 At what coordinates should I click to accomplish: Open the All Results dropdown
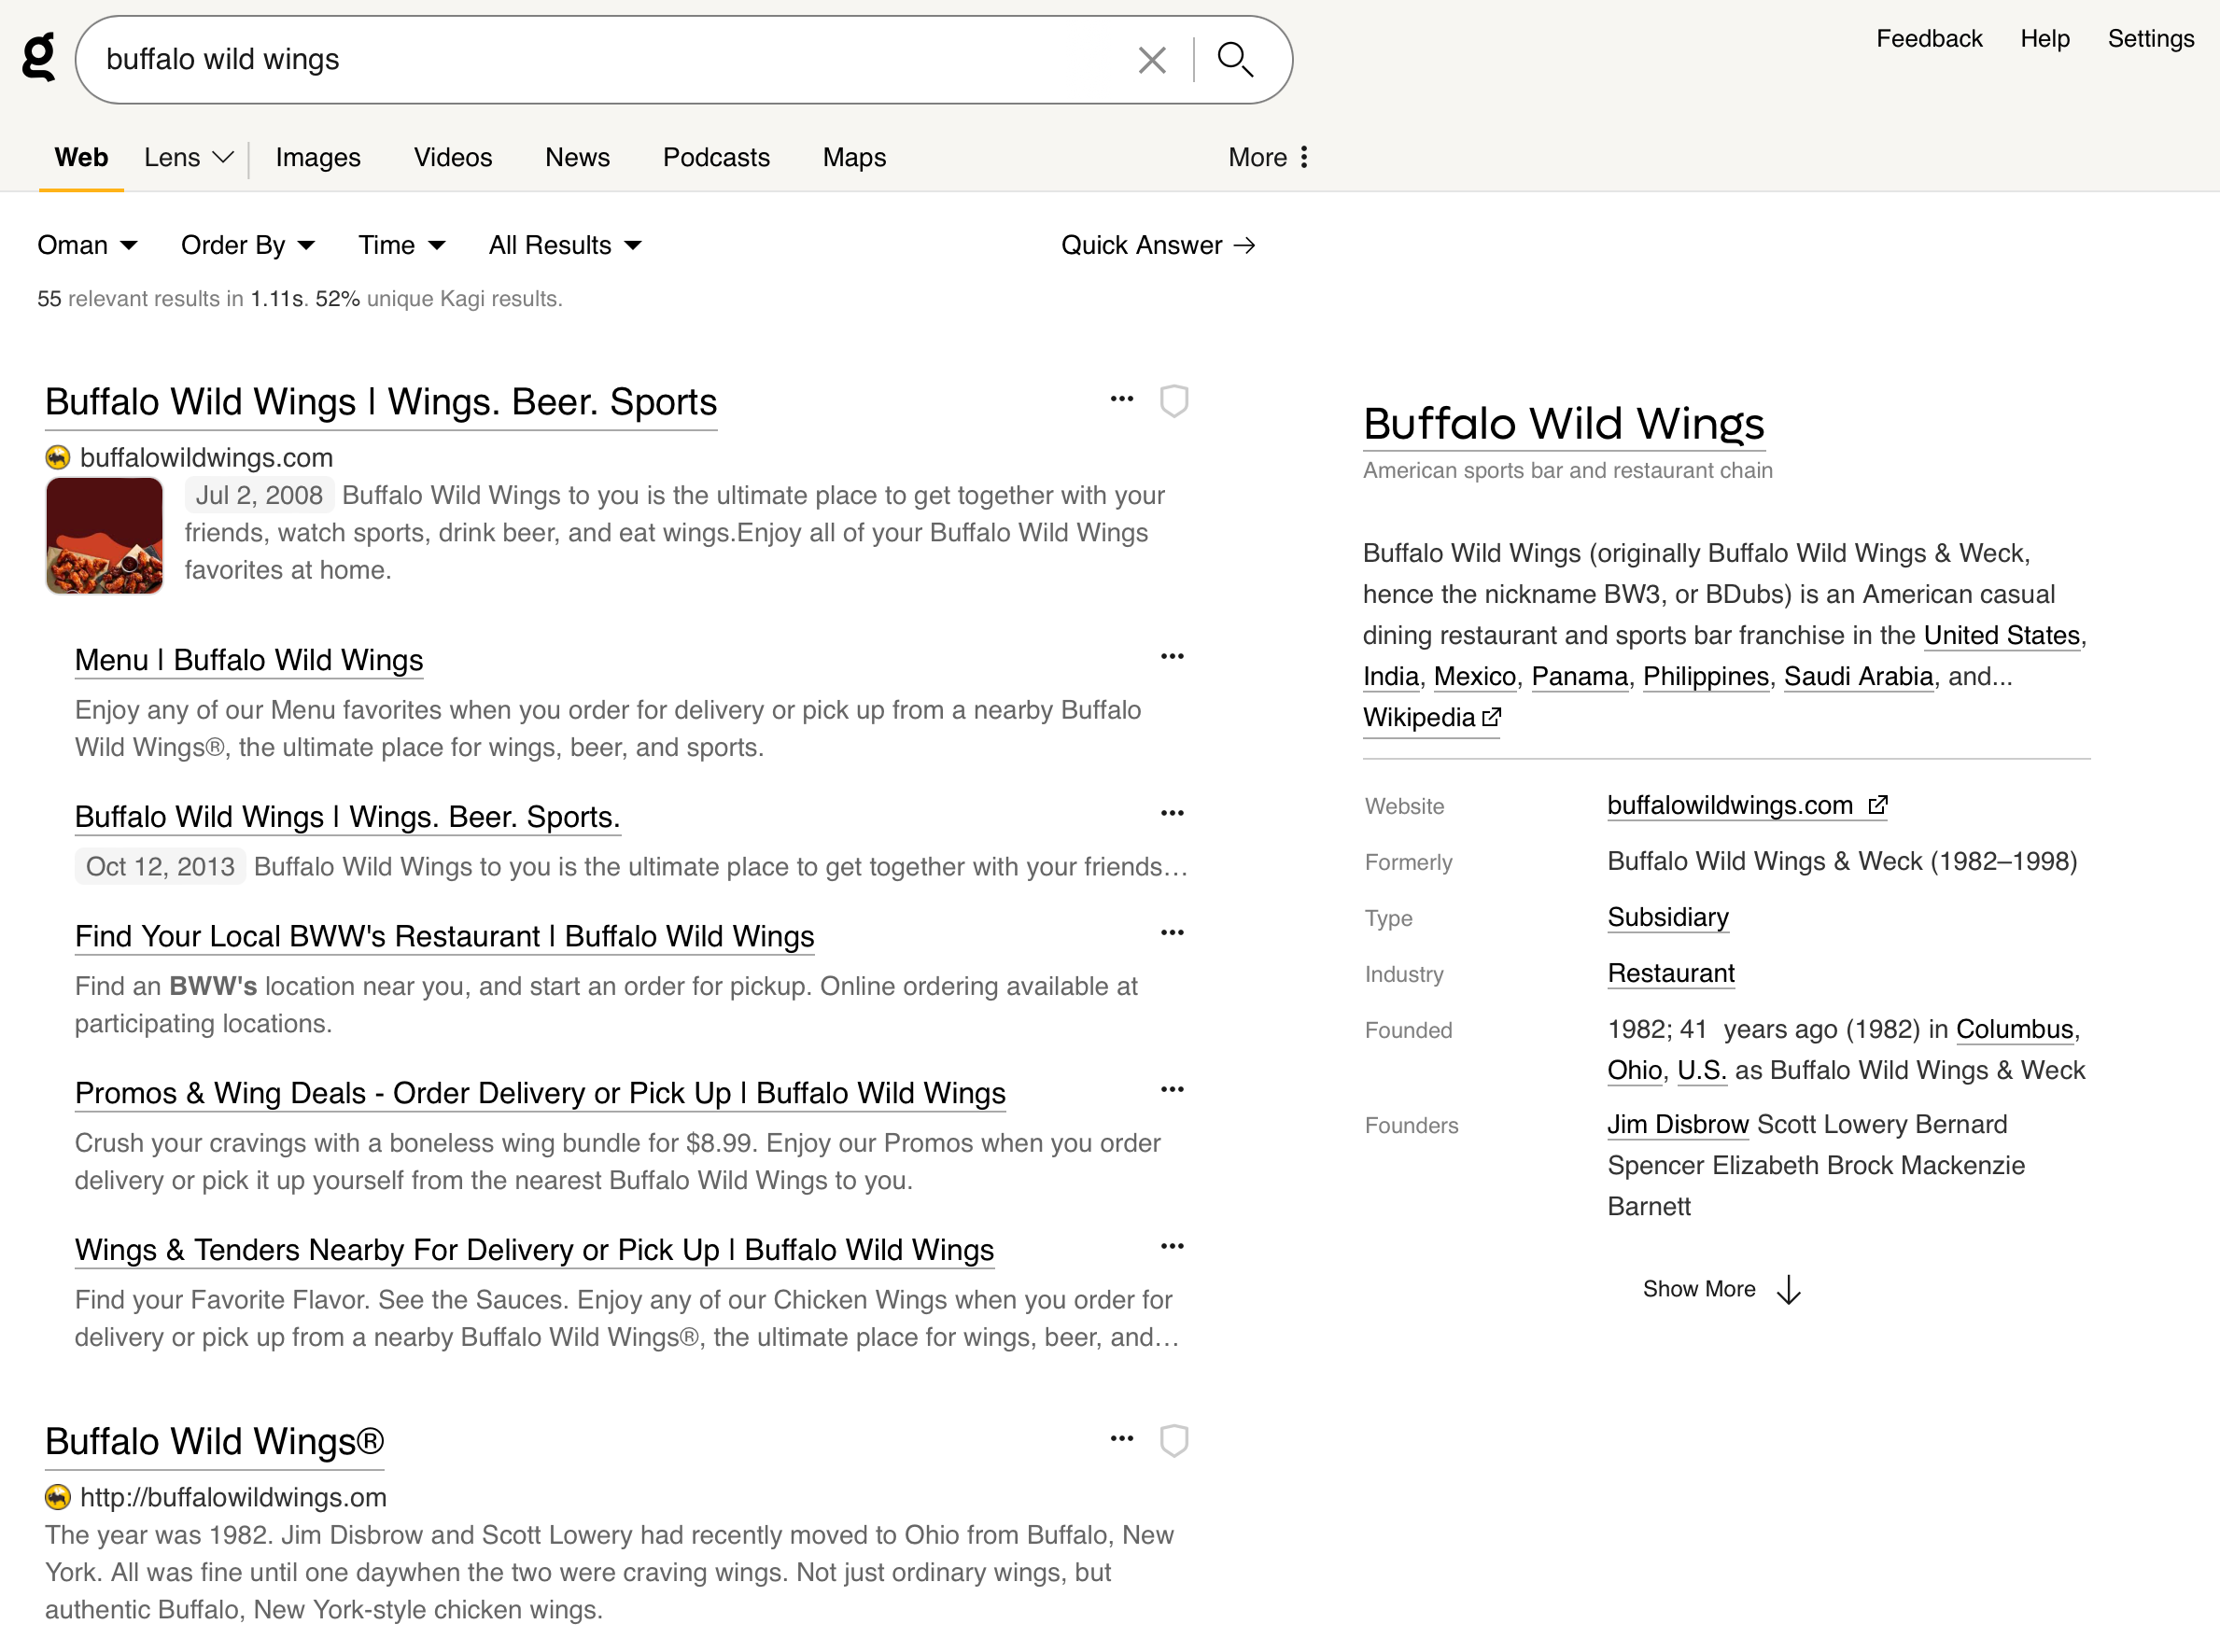pos(565,246)
